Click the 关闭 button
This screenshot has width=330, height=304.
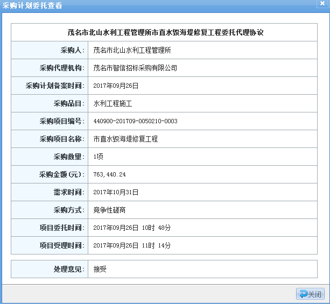click(311, 294)
